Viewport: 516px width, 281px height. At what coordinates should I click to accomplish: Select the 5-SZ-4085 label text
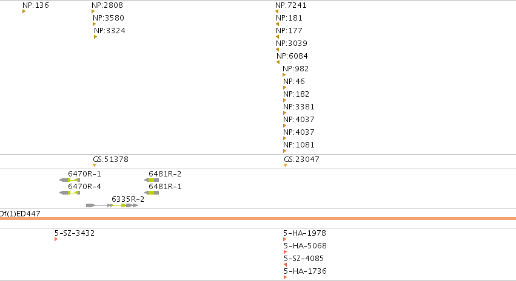(304, 259)
